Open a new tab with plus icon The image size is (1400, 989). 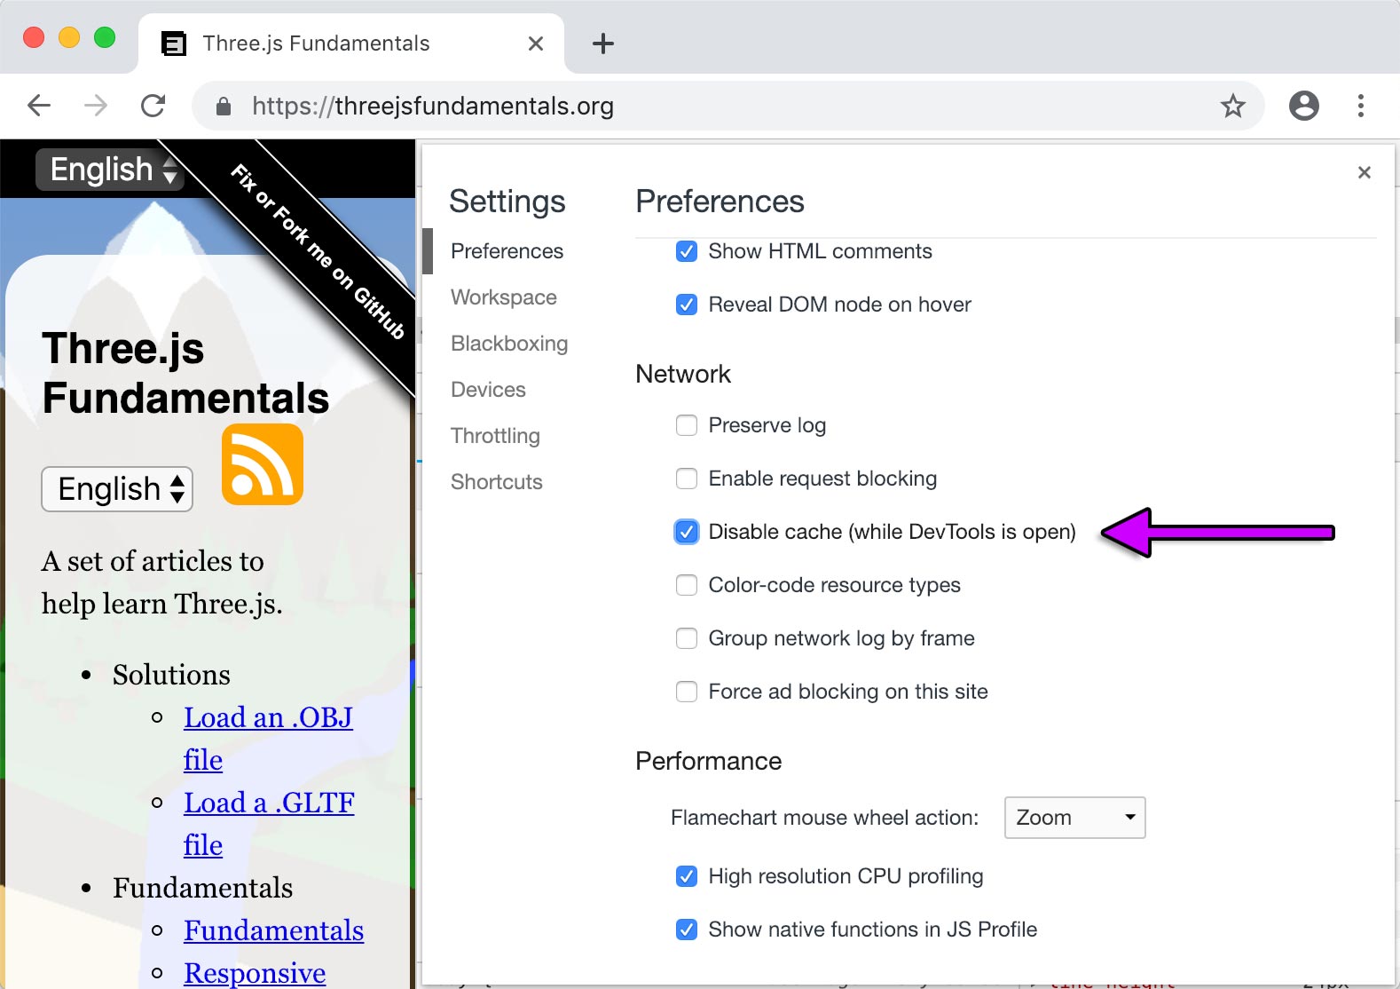(603, 44)
